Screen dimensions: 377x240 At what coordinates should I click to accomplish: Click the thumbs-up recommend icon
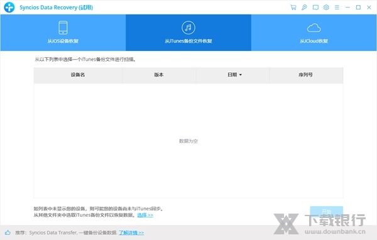(x=8, y=232)
